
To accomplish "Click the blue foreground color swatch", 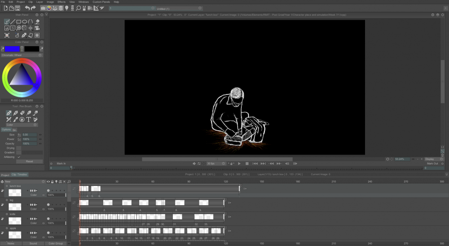I will point(13,48).
